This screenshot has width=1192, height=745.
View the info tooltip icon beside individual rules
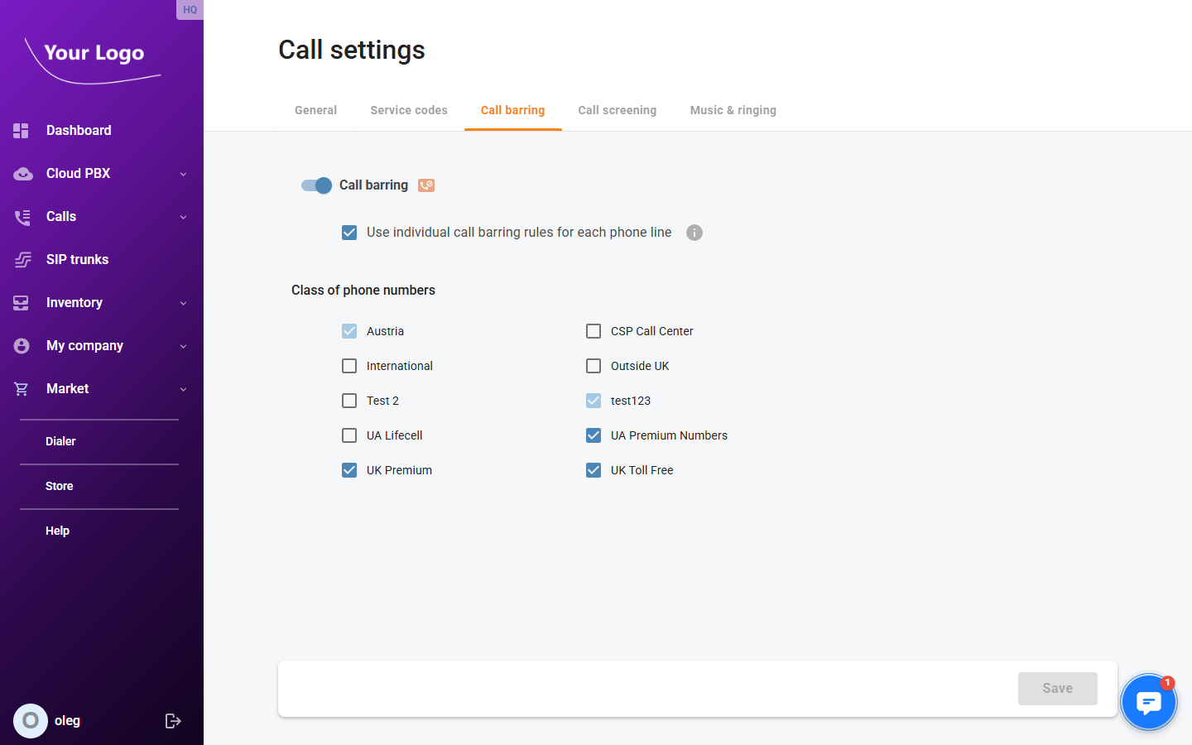point(695,233)
